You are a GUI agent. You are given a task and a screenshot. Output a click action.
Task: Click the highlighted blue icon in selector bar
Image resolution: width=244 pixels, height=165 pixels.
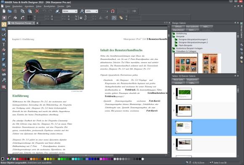[x=114, y=18]
